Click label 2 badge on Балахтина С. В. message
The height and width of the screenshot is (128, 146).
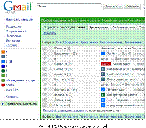point(103,69)
